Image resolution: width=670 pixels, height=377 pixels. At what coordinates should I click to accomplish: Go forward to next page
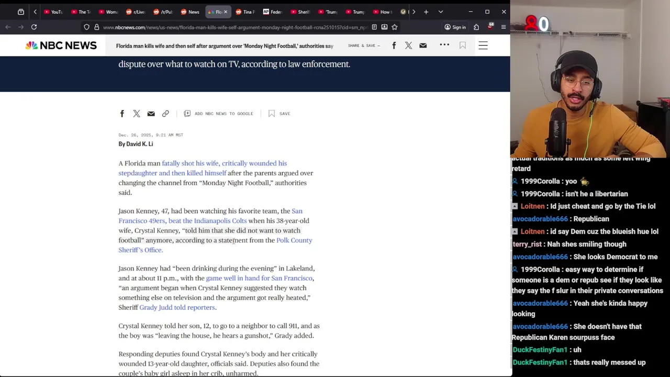(x=21, y=27)
